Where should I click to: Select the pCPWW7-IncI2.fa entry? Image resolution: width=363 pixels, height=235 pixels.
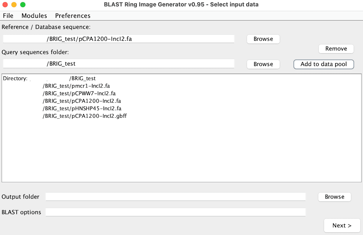79,94
